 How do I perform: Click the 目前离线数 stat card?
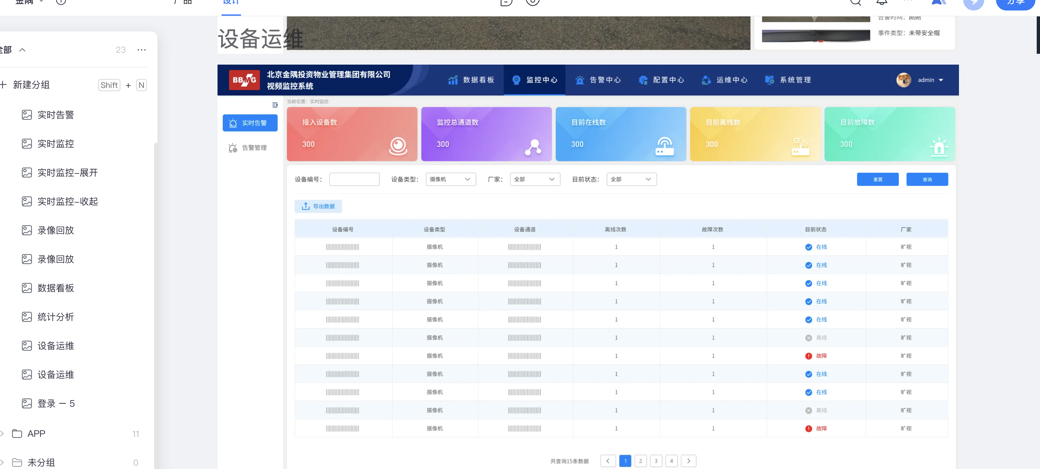click(x=755, y=134)
